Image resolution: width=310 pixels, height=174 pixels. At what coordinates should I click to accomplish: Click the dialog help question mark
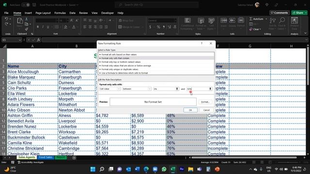coord(201,43)
